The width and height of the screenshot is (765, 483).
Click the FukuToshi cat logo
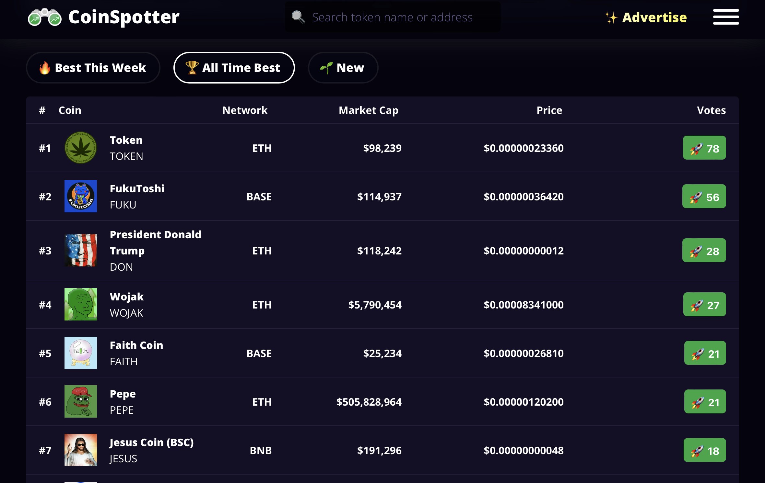point(81,196)
